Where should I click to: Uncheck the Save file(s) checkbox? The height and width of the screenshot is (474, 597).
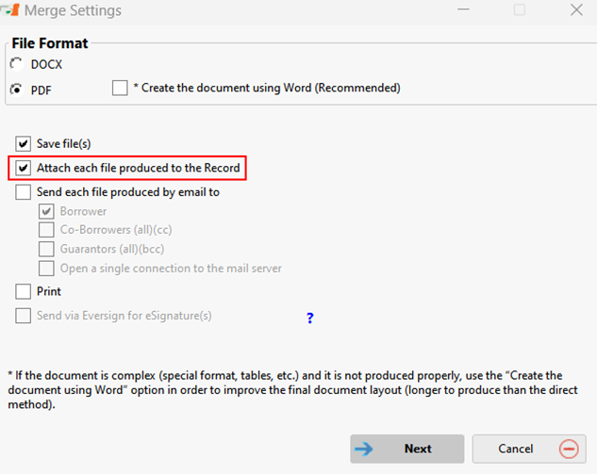point(24,144)
